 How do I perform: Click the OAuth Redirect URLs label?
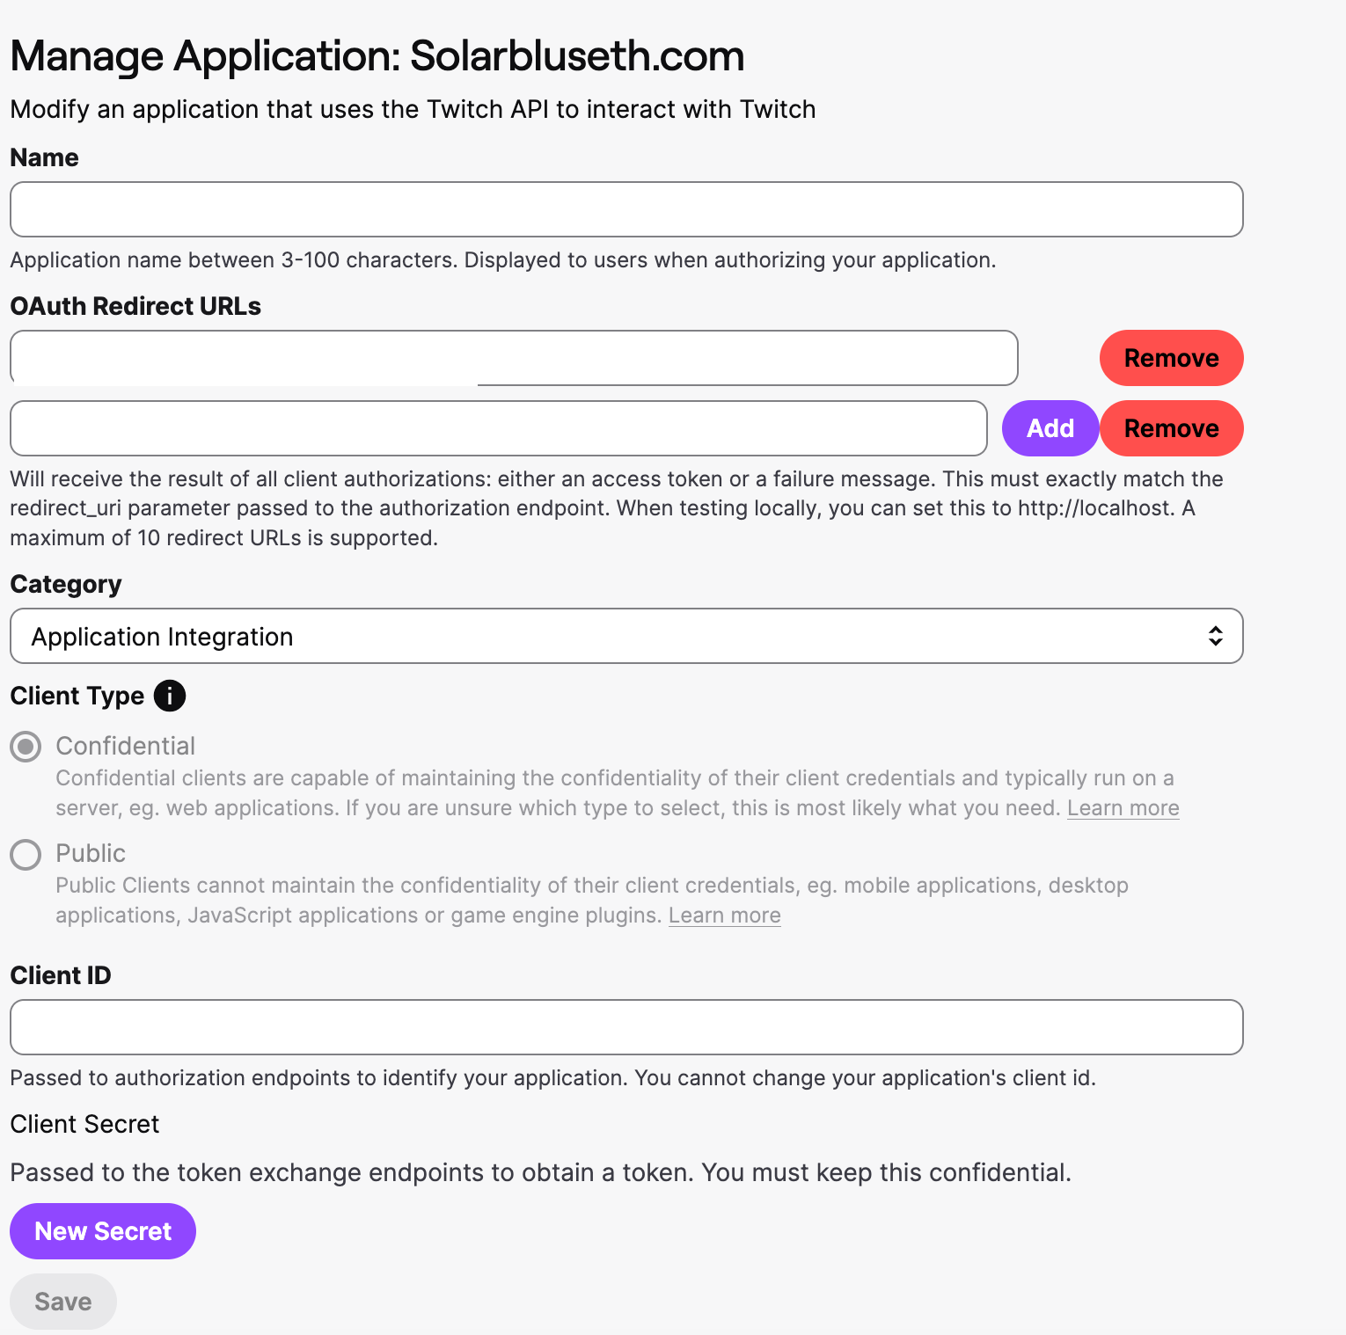point(135,306)
